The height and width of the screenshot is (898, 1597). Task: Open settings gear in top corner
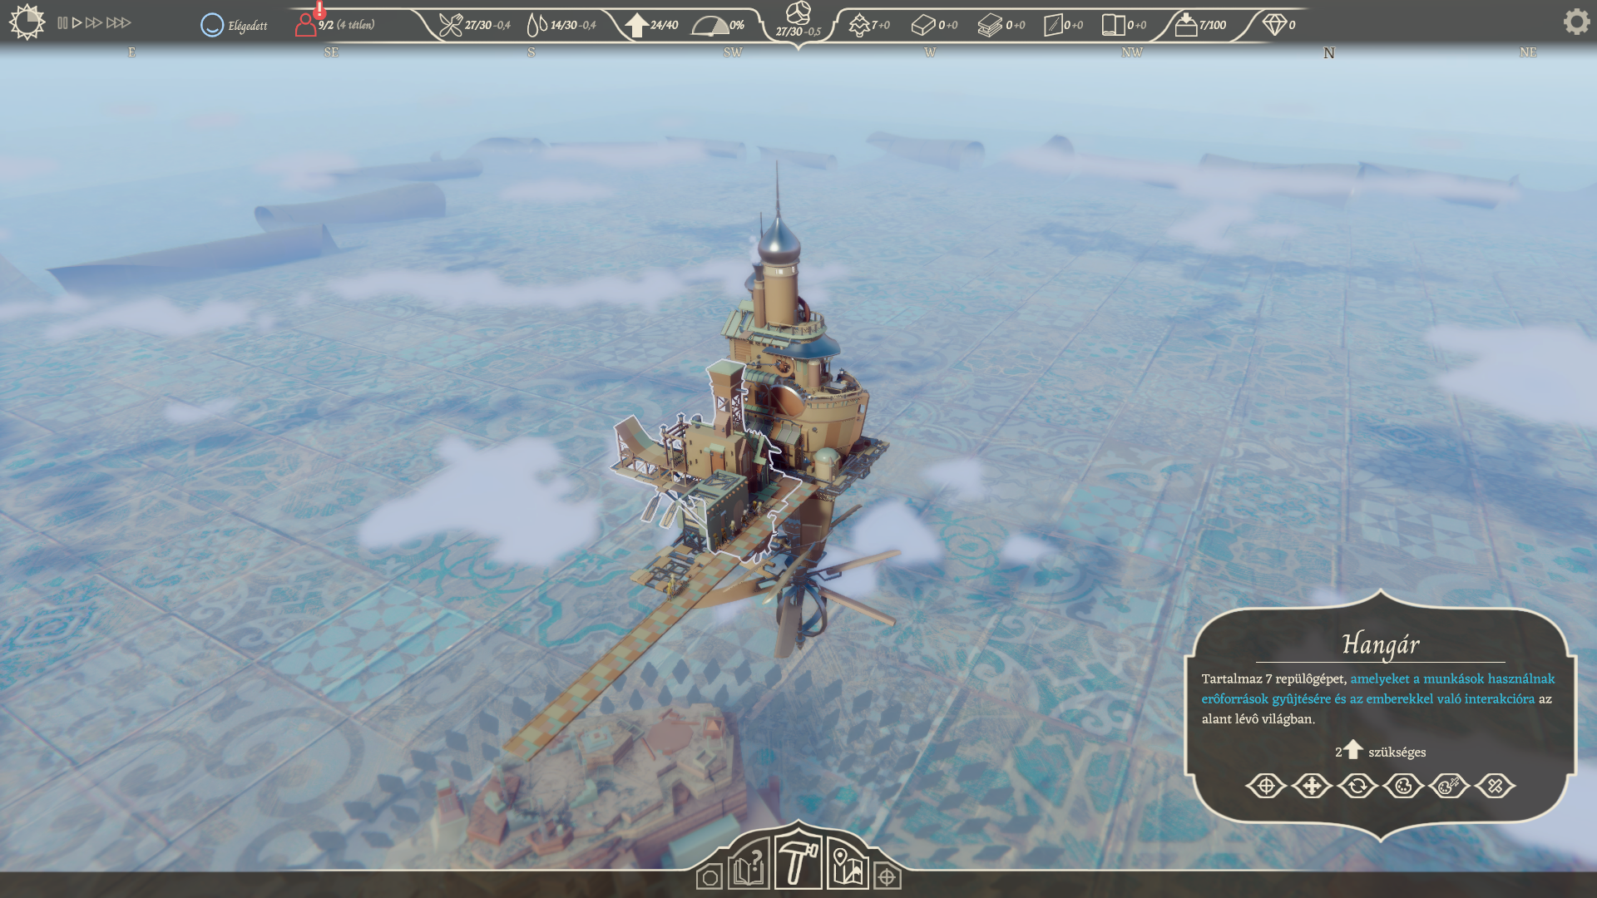click(x=1575, y=22)
